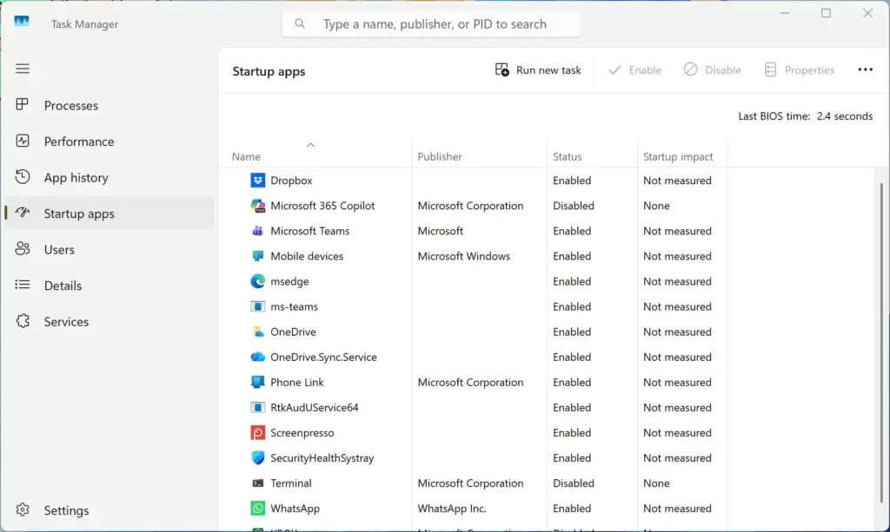Click WhatsApp Inc. publisher cell
Screen dimensions: 890x532
pos(452,509)
